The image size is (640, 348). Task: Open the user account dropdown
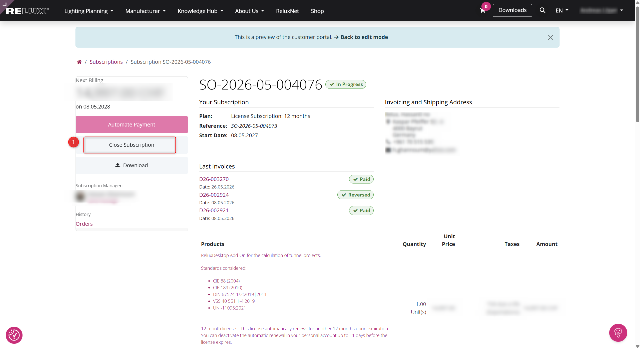coord(601,10)
